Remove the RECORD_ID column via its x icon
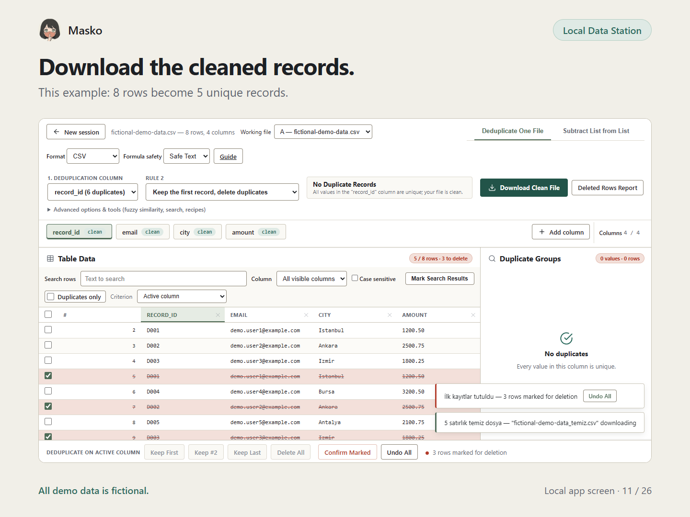 tap(218, 315)
